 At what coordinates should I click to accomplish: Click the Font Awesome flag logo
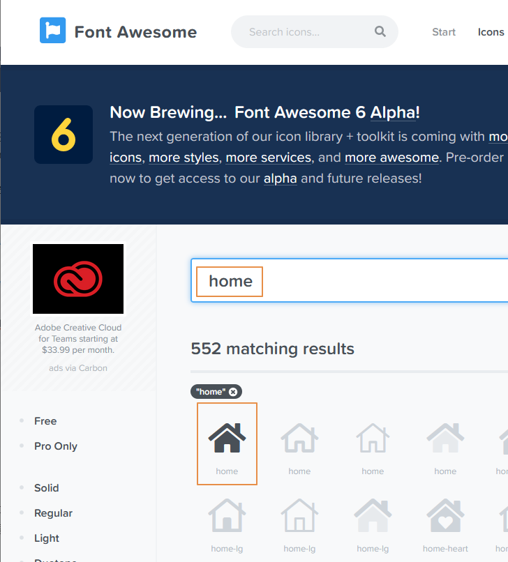[x=53, y=30]
